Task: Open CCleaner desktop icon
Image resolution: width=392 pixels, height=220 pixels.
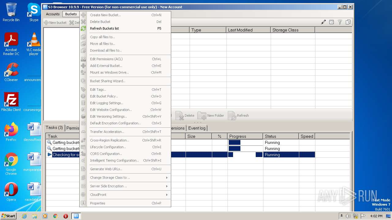Action: point(11,72)
